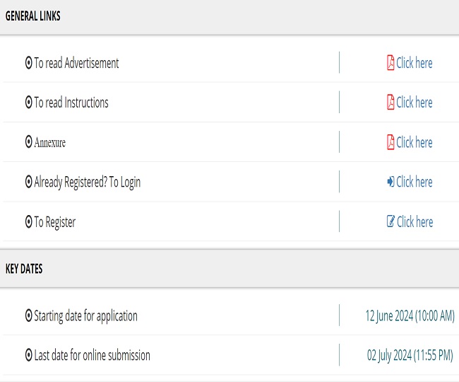This screenshot has width=459, height=382.
Task: Select the 'To read Instructions' text
Action: click(x=71, y=103)
